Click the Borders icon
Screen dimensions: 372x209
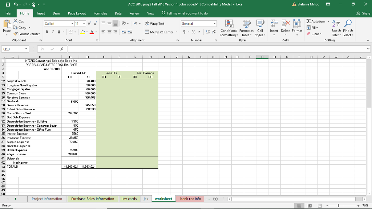point(71,32)
